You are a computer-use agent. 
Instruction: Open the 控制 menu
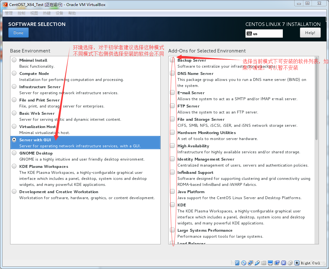[22, 13]
